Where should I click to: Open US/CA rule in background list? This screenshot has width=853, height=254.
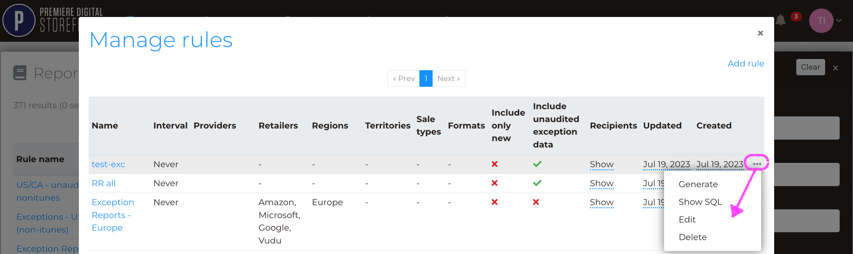point(48,191)
